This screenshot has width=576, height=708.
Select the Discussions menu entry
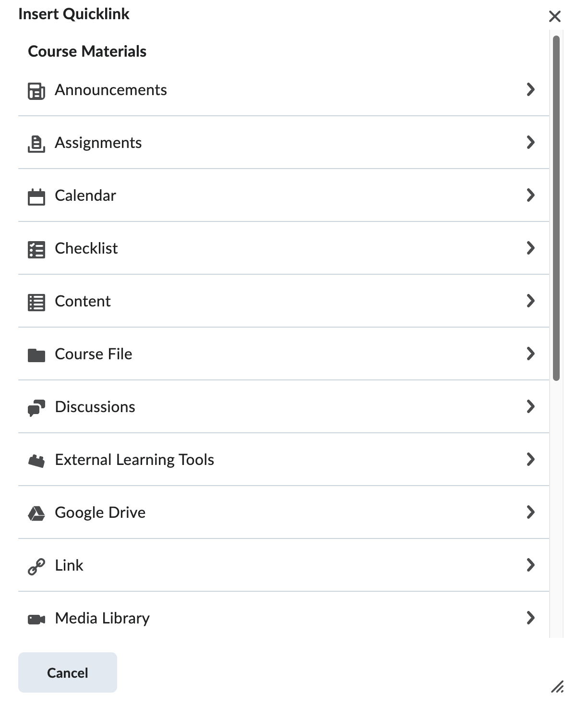click(95, 407)
